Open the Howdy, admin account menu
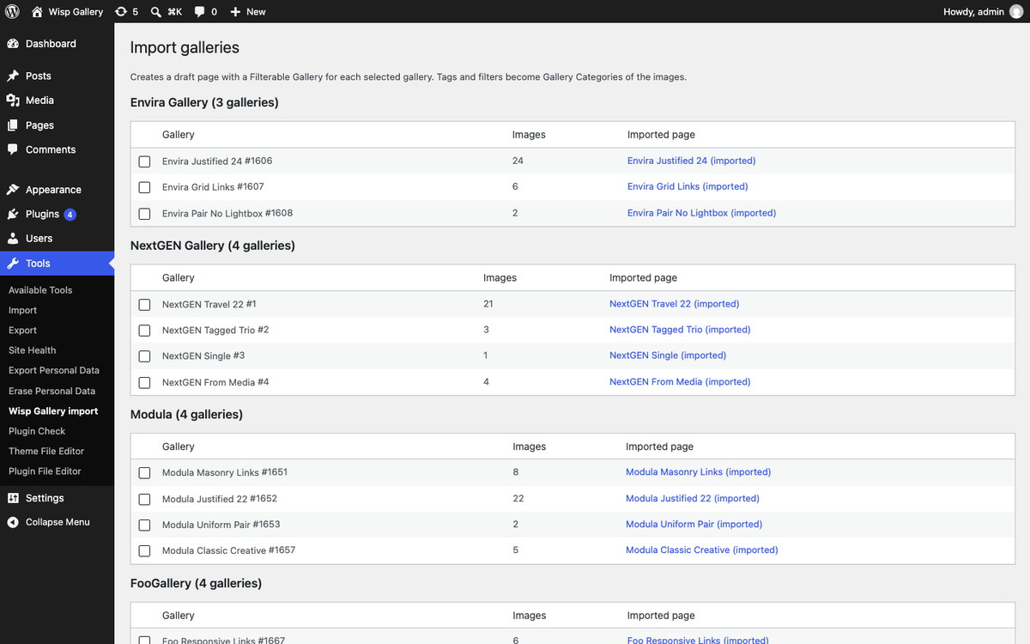This screenshot has width=1030, height=644. (x=983, y=12)
